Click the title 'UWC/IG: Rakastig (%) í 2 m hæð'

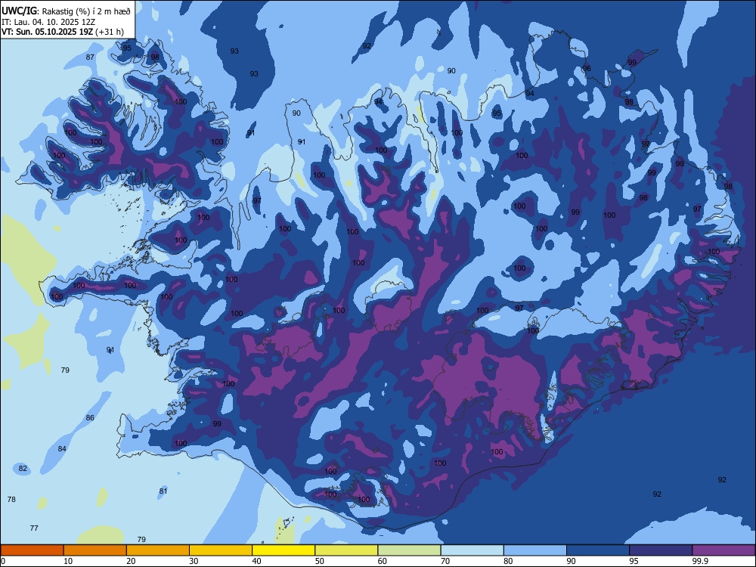[x=66, y=11]
